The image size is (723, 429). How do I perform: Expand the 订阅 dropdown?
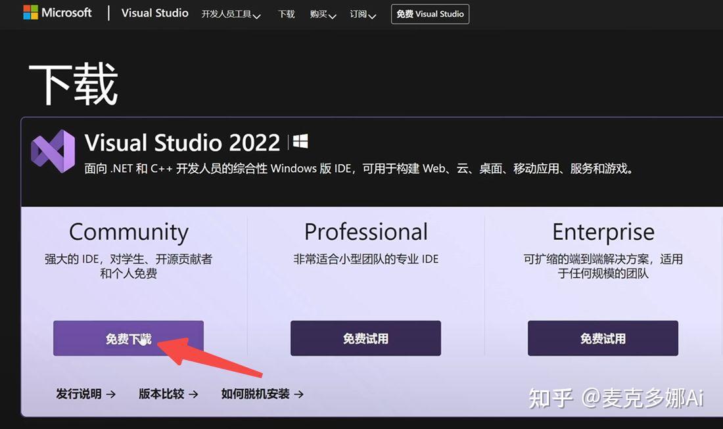359,14
